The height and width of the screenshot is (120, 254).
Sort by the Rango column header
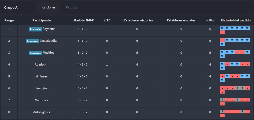click(x=9, y=20)
